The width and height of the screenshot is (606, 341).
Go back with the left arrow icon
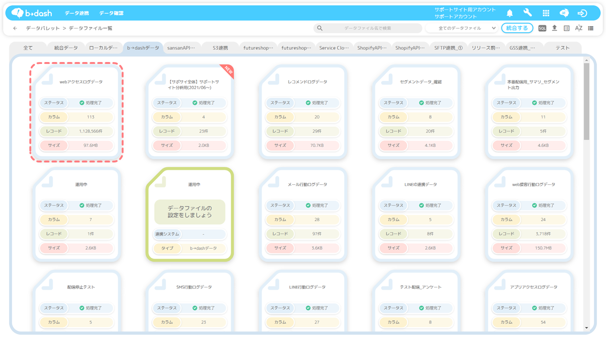(x=15, y=28)
